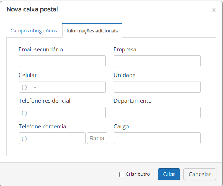Image resolution: width=223 pixels, height=186 pixels.
Task: Click the Telefone comercial number field
Action: (x=52, y=138)
